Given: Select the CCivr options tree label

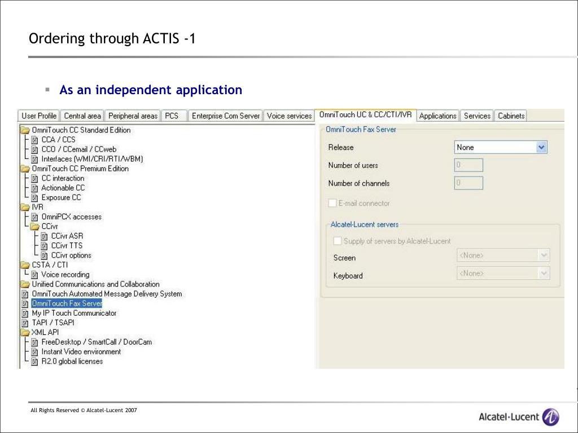Looking at the screenshot, I should [71, 255].
